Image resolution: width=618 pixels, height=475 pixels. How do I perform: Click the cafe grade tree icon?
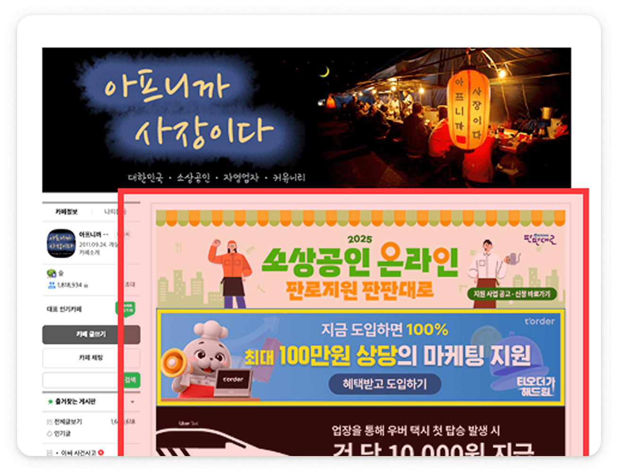click(x=51, y=273)
